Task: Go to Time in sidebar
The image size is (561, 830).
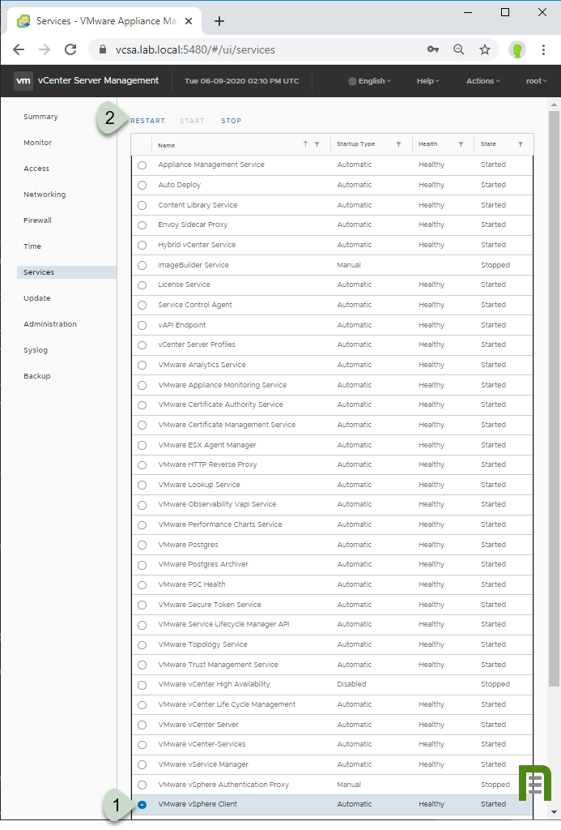Action: tap(32, 246)
